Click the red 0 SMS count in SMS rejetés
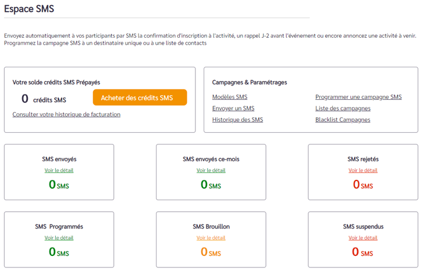This screenshot has width=423, height=275. click(363, 184)
